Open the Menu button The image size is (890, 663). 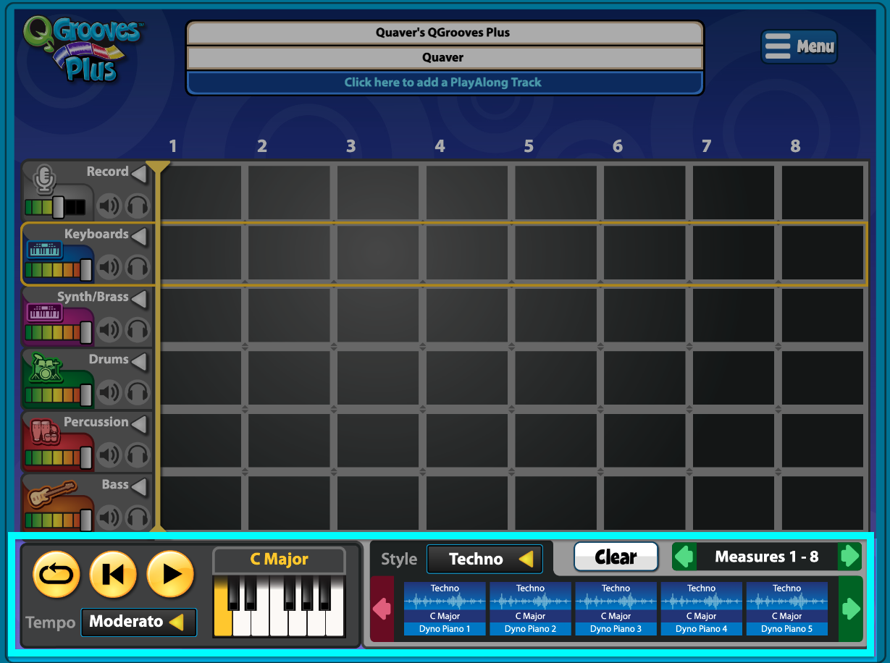coord(799,46)
